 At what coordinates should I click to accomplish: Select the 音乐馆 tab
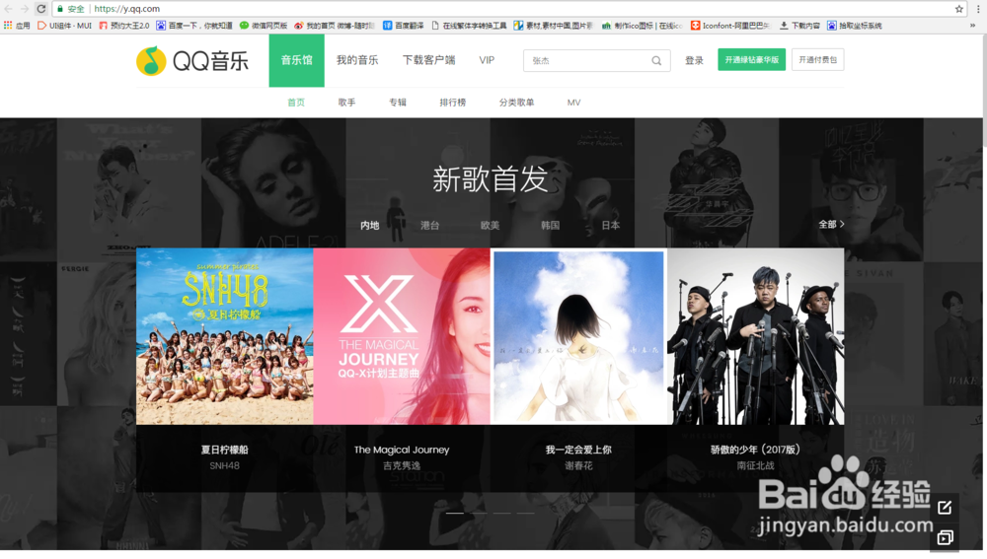click(x=296, y=60)
